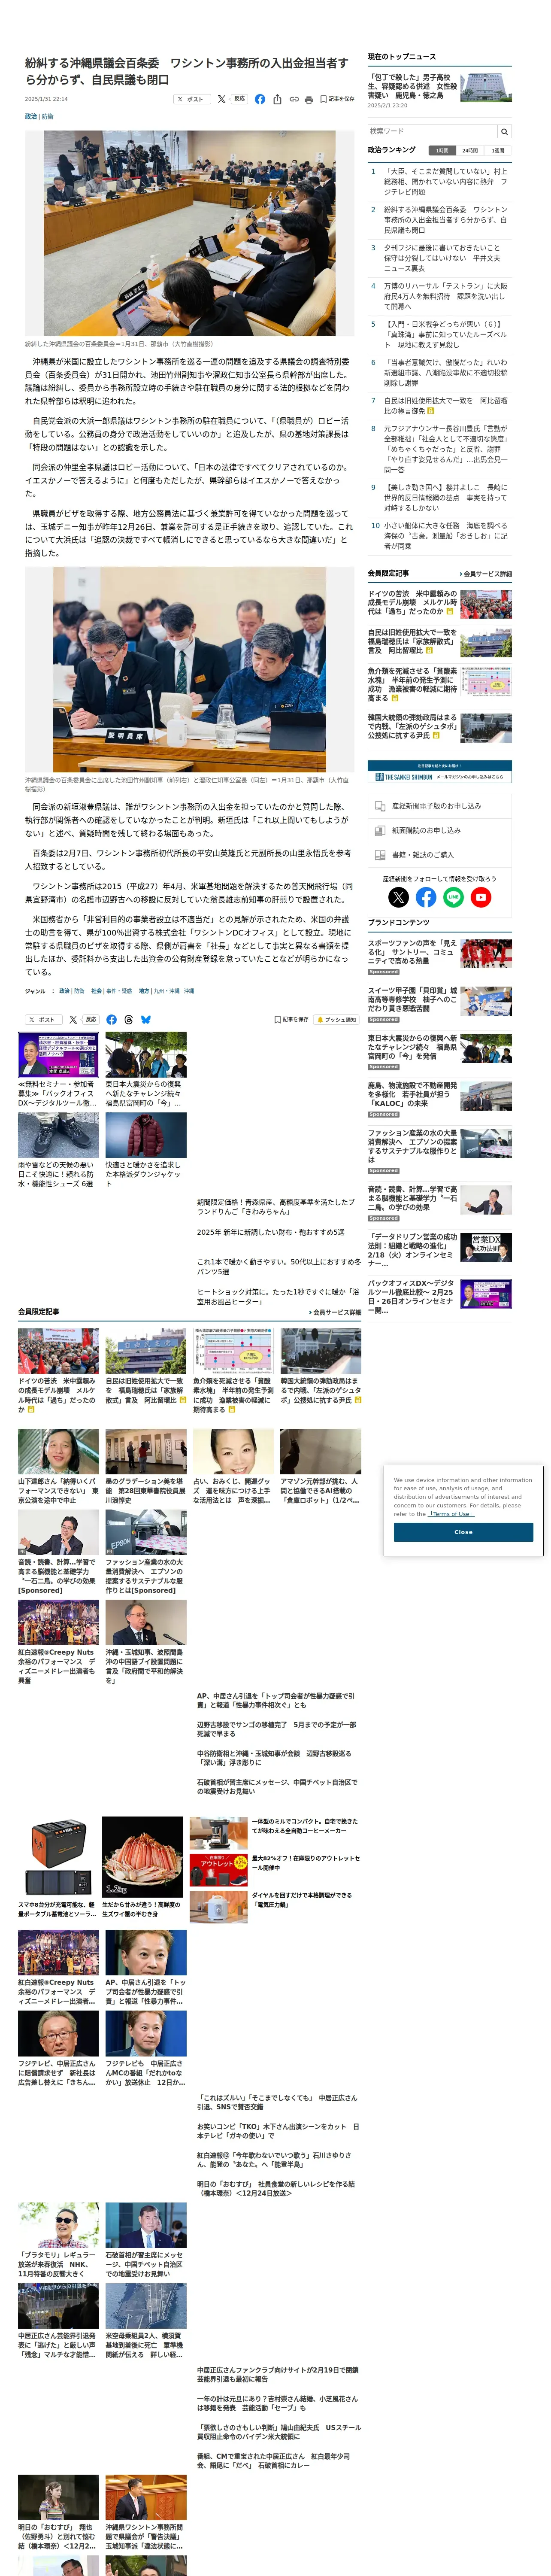The image size is (551, 2576).
Task: Share article on Facebook from top toolbar
Action: 260,99
